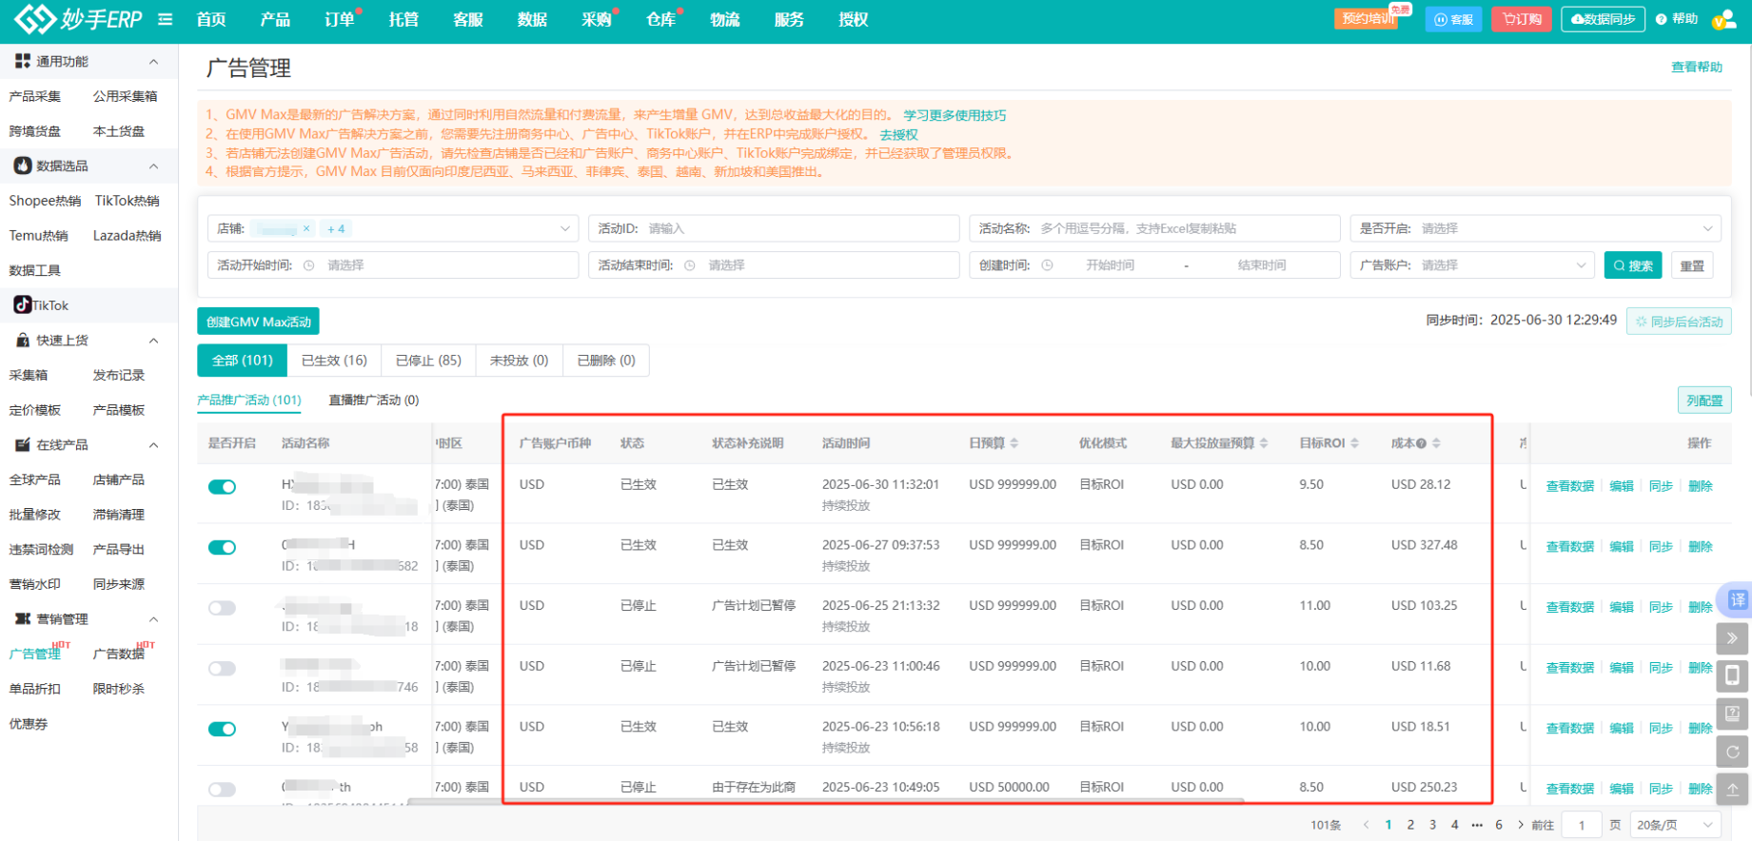This screenshot has height=841, width=1752.
Task: Switch to the 已停止 (85) tab
Action: 428,361
